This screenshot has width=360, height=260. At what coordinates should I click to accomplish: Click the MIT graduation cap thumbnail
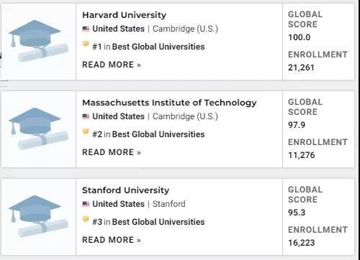[x=38, y=129]
